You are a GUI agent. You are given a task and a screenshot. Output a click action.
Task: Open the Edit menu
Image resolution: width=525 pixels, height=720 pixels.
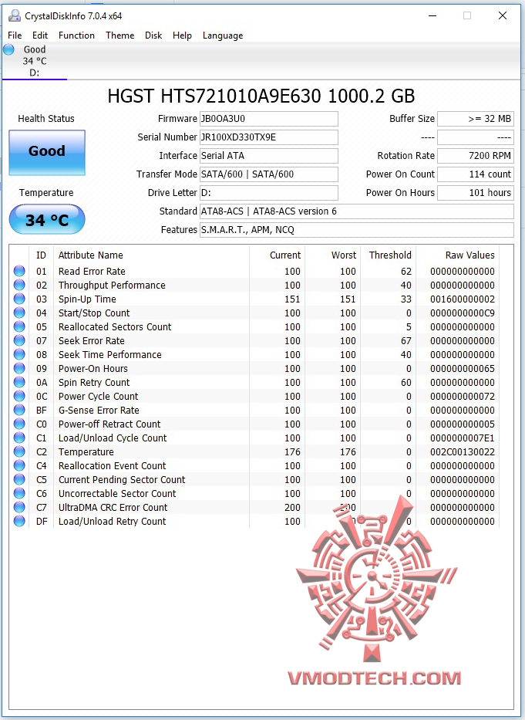[40, 35]
